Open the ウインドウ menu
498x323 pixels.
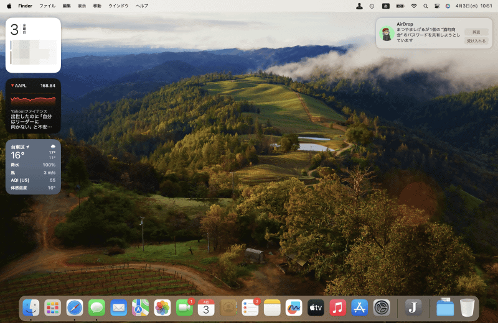tap(118, 6)
